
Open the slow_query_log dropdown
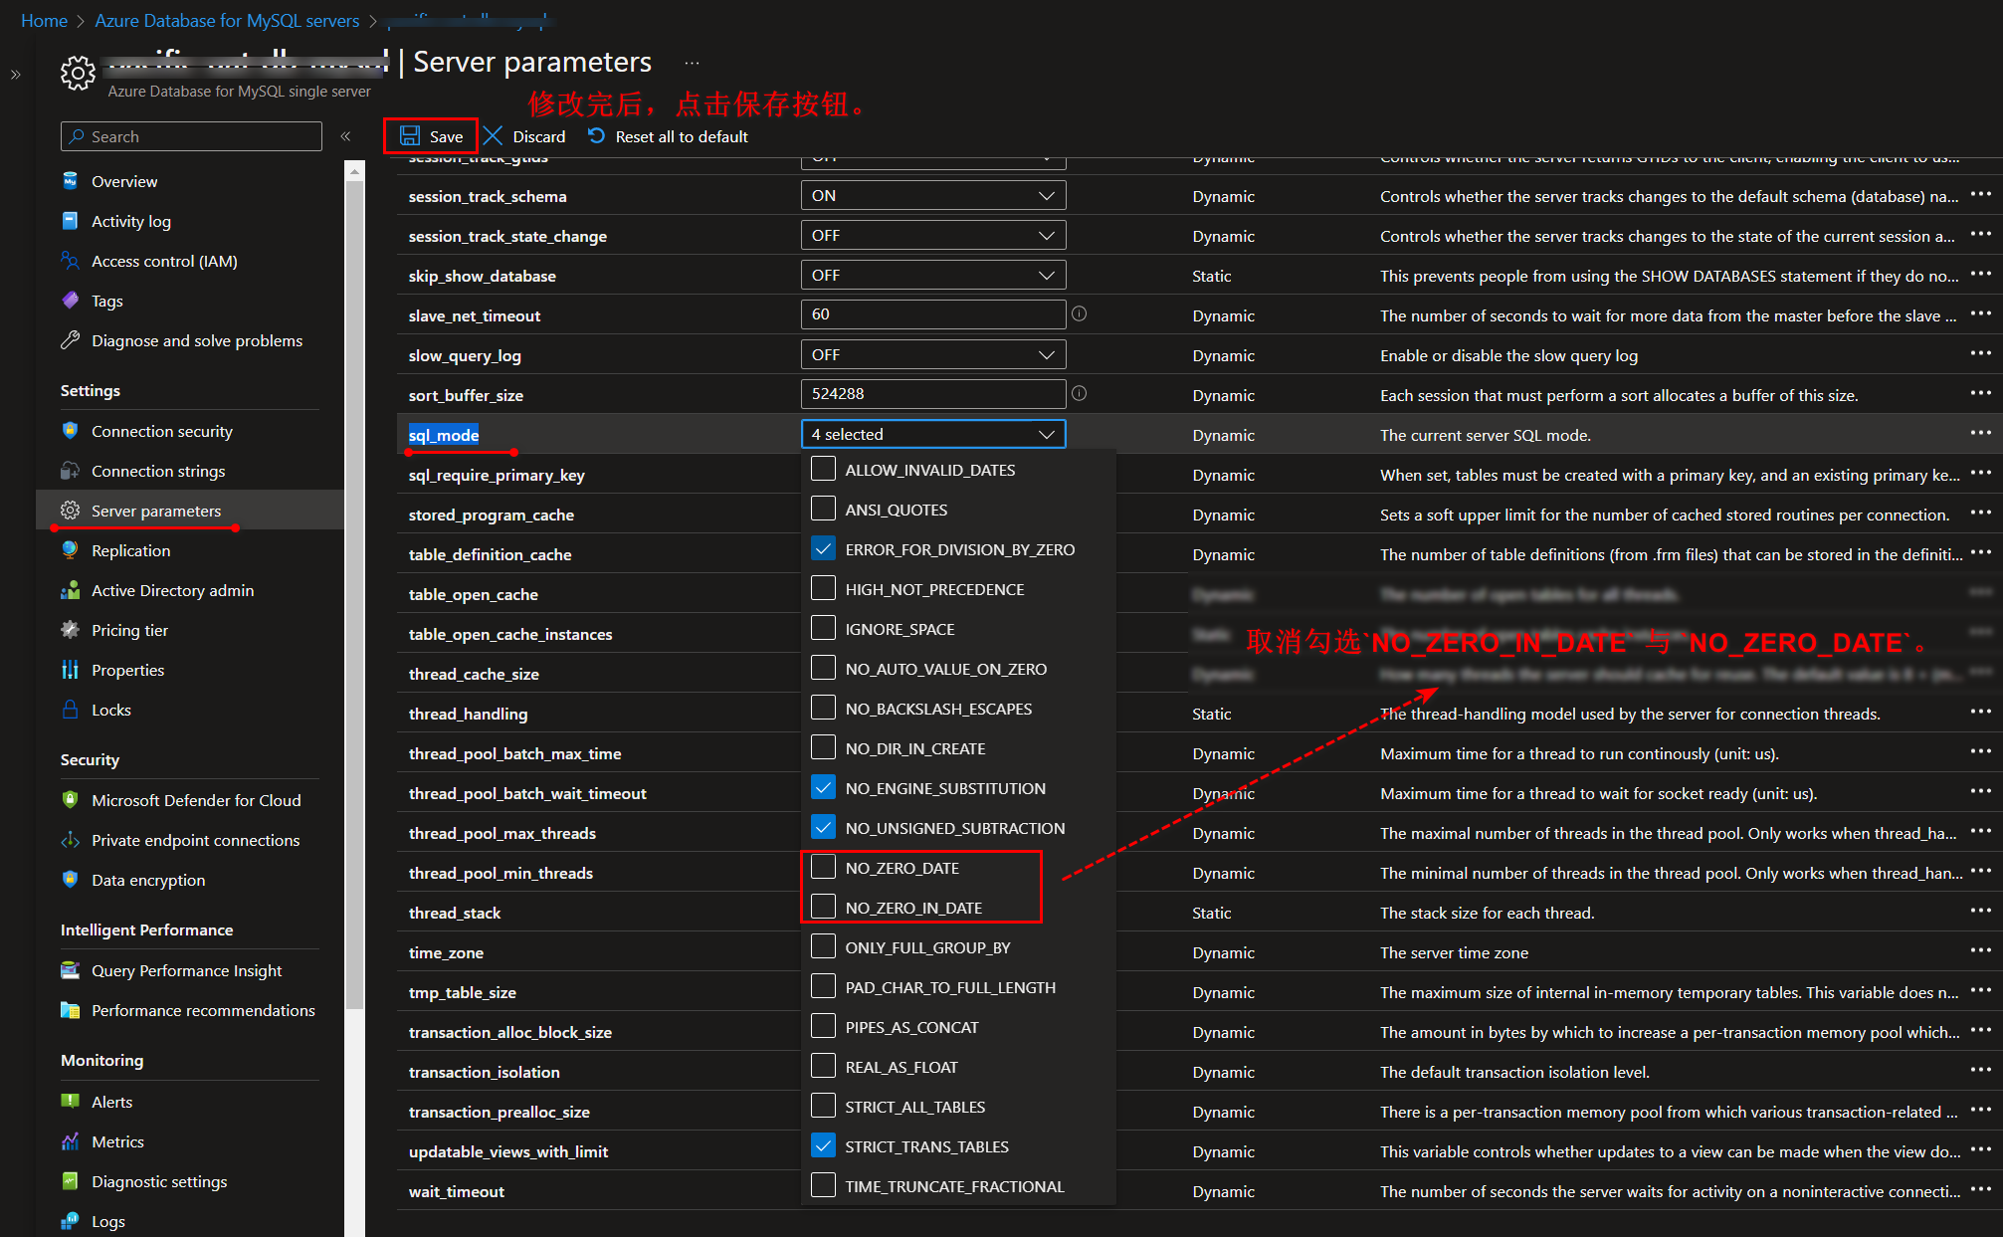932,355
